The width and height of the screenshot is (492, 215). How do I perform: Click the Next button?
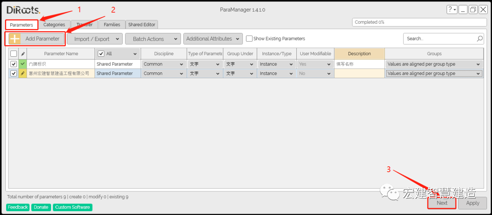442,203
